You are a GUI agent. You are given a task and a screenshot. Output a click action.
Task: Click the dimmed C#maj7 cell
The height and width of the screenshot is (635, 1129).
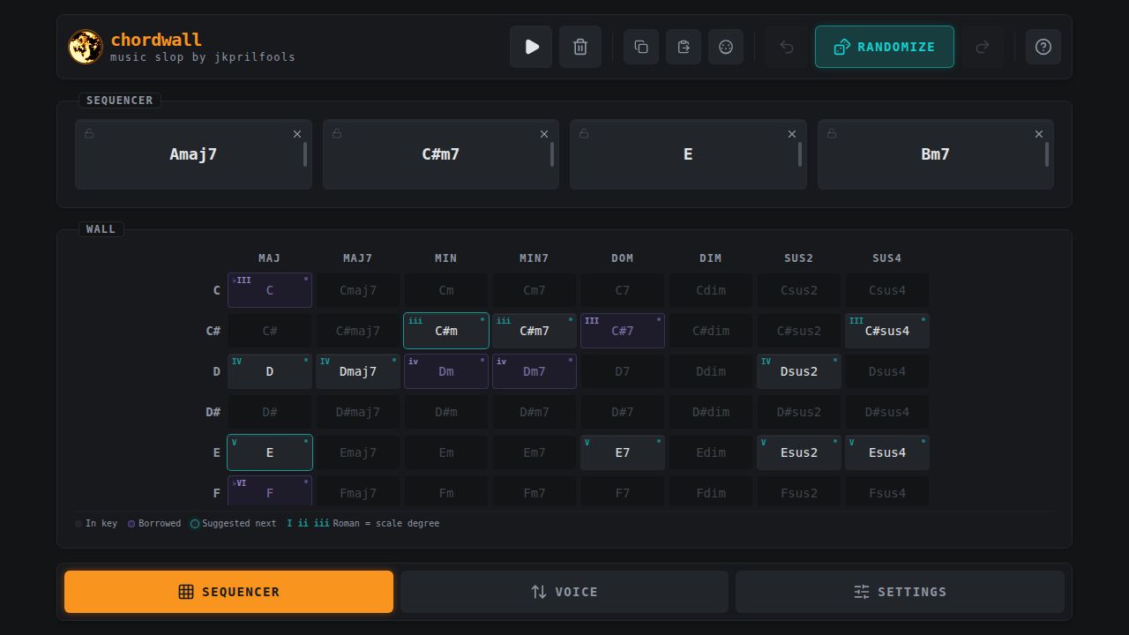pyautogui.click(x=358, y=331)
